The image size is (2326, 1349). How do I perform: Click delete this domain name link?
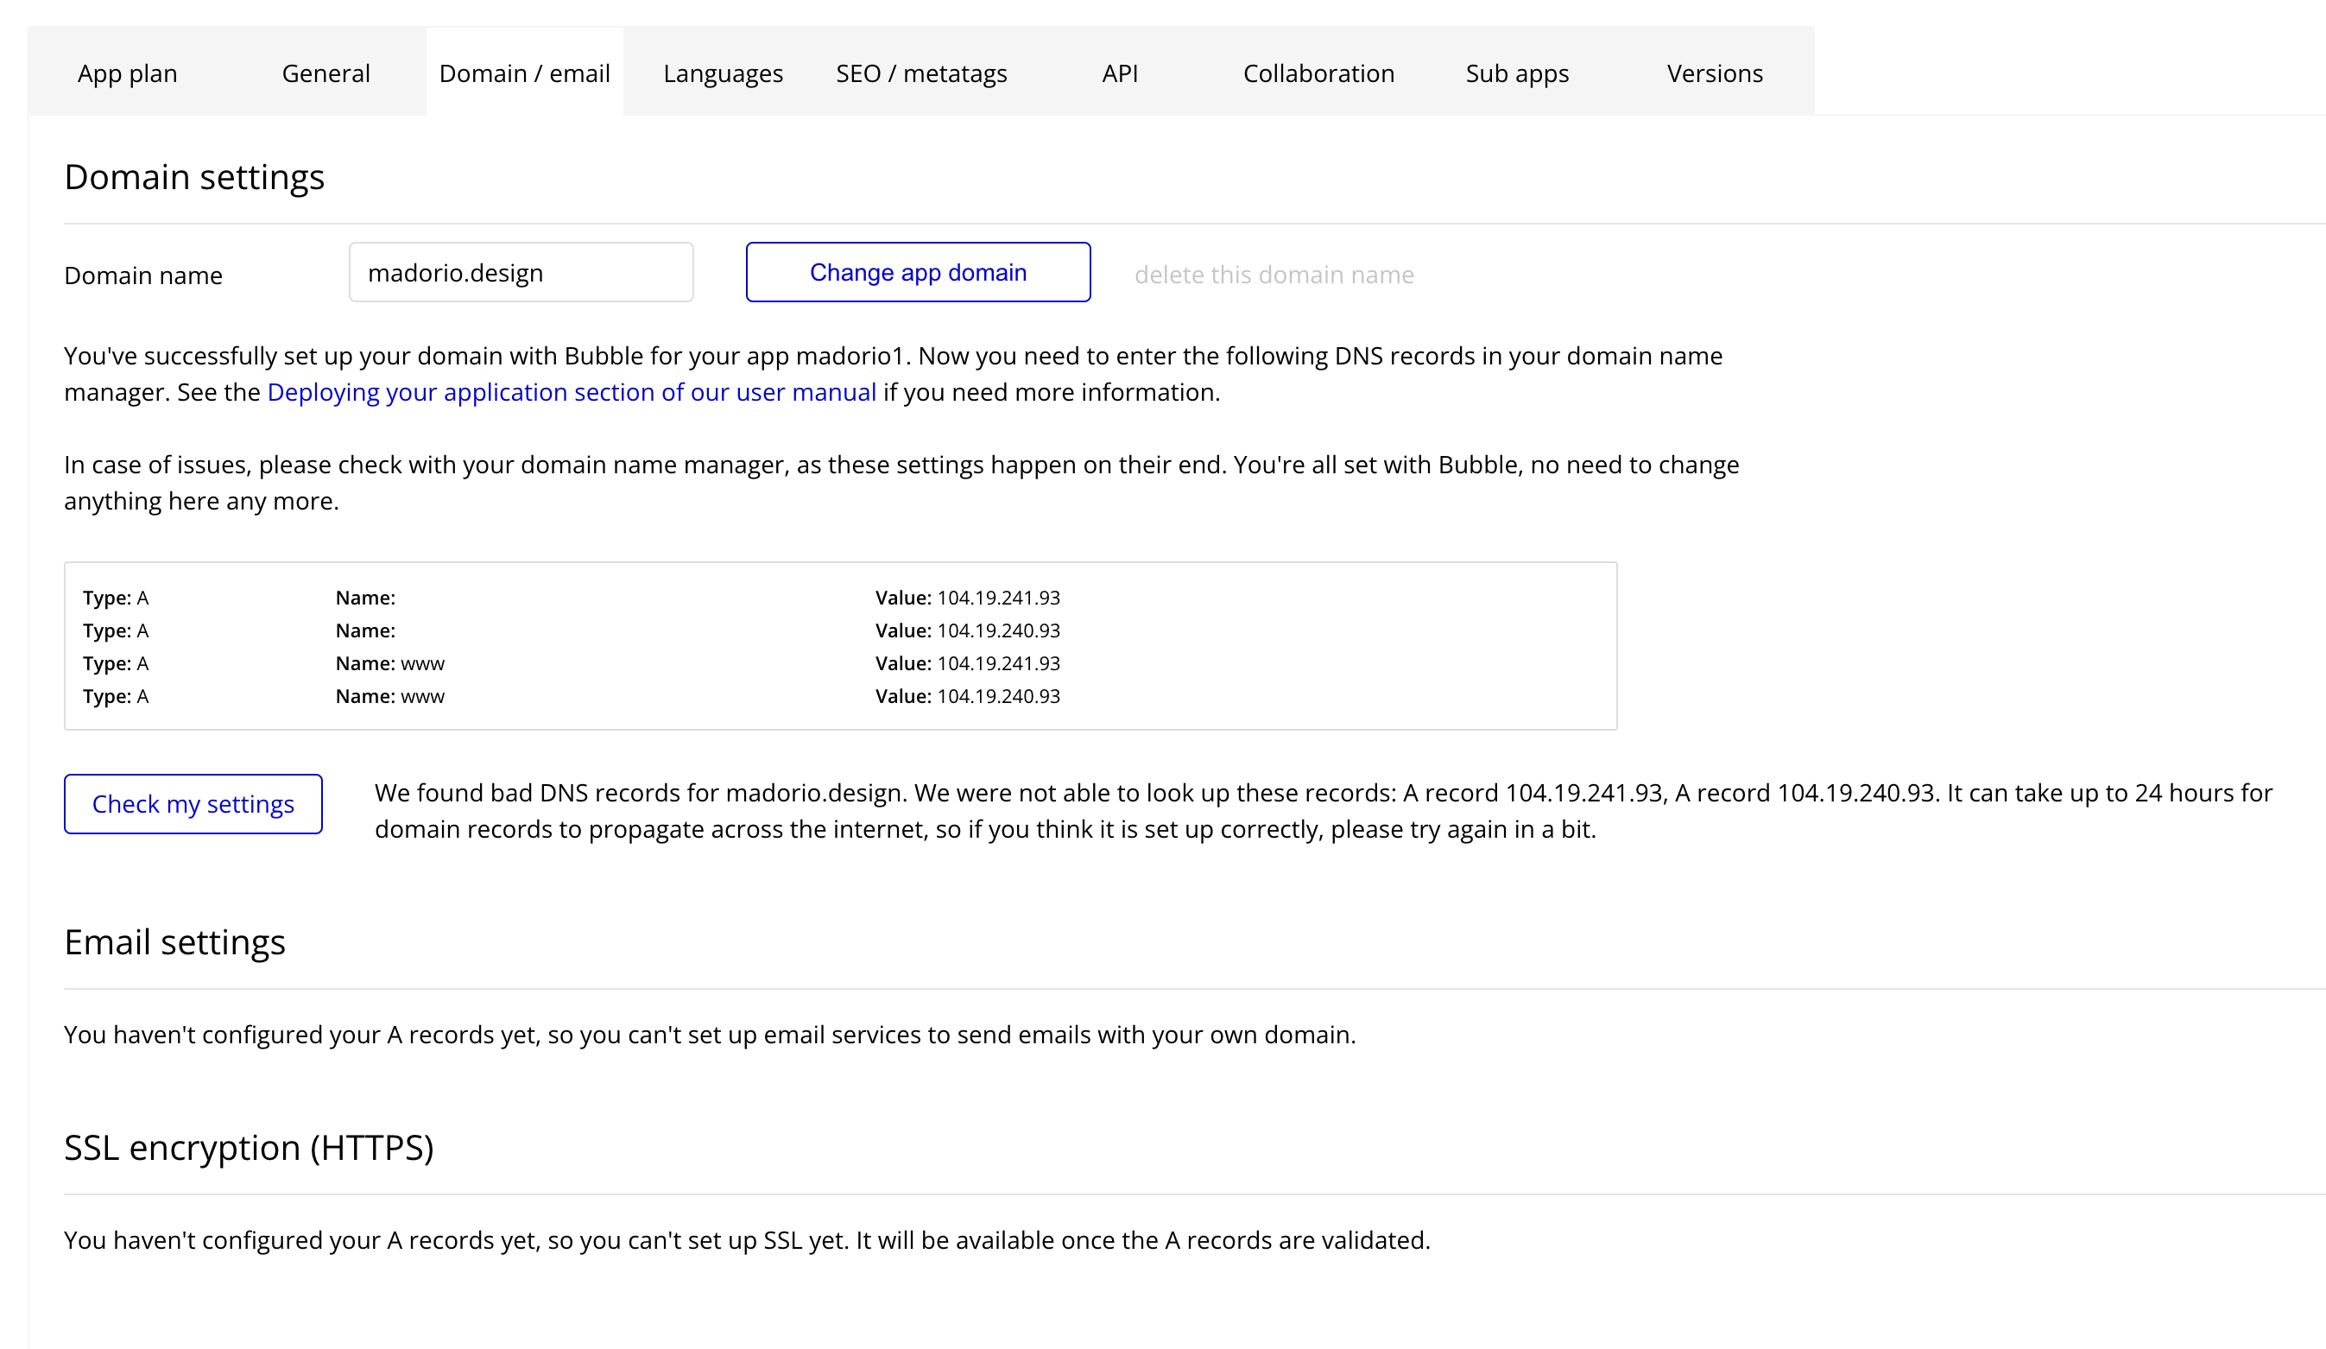point(1274,275)
